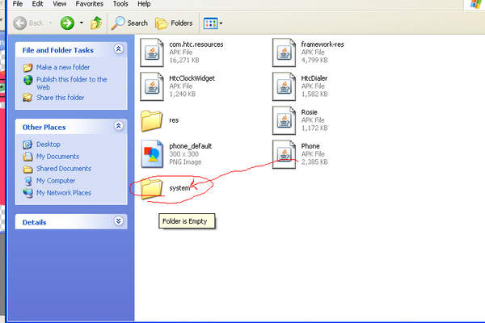
Task: Click the phone_default file name
Action: point(191,146)
